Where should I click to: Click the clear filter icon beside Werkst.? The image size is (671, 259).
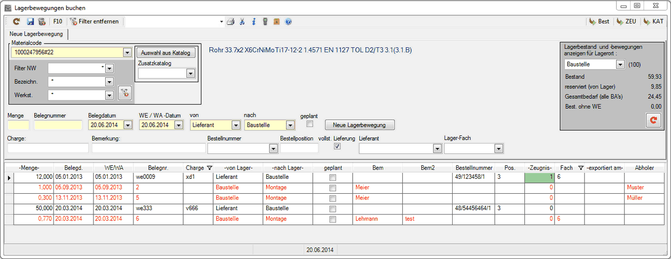124,94
